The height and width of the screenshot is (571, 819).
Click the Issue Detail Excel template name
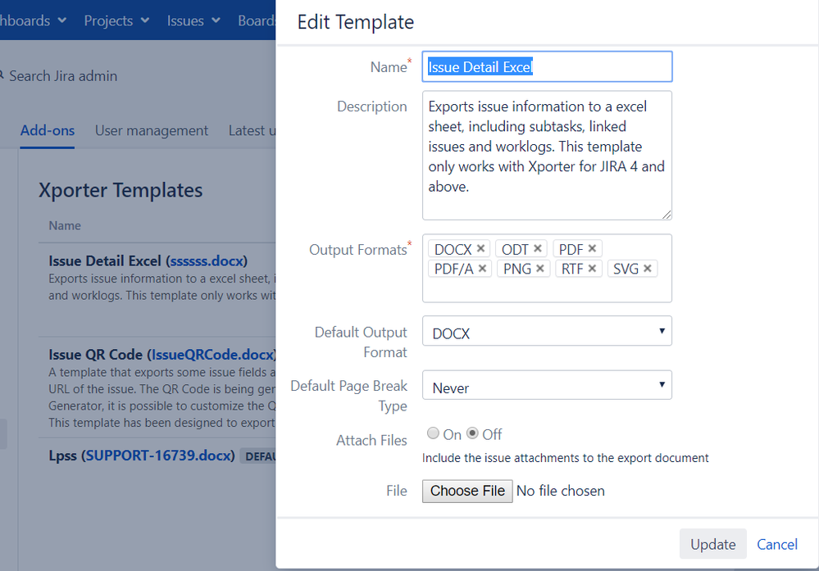pos(105,261)
